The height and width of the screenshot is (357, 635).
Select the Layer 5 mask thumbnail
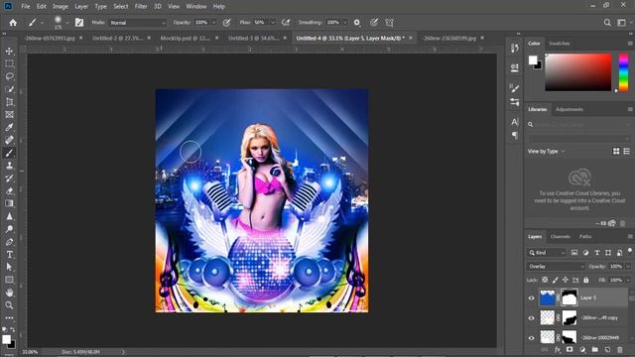pos(569,297)
